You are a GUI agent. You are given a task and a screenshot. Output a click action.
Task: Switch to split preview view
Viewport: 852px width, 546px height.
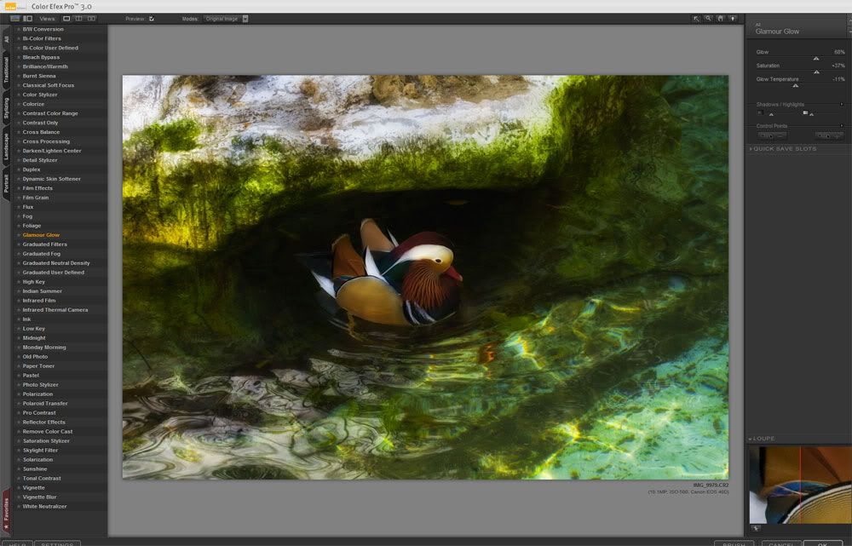79,18
